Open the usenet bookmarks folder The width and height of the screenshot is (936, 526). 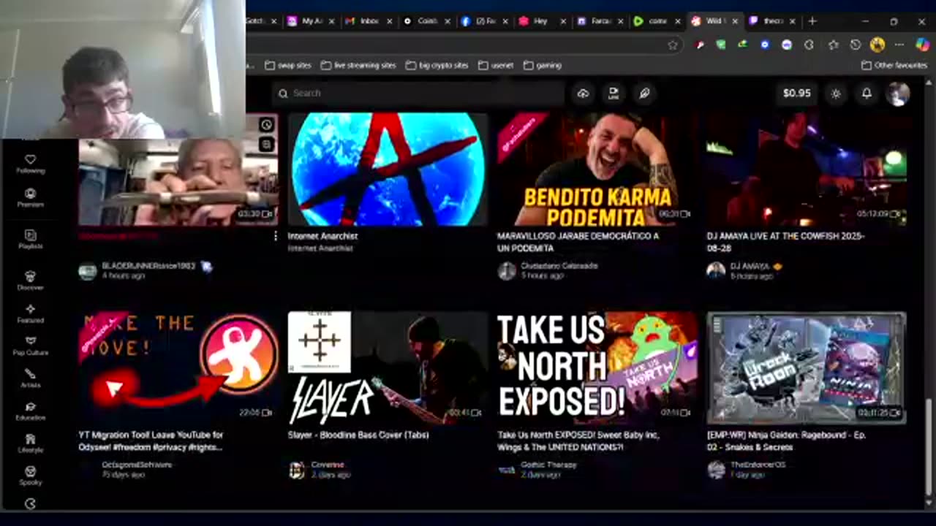coord(496,65)
